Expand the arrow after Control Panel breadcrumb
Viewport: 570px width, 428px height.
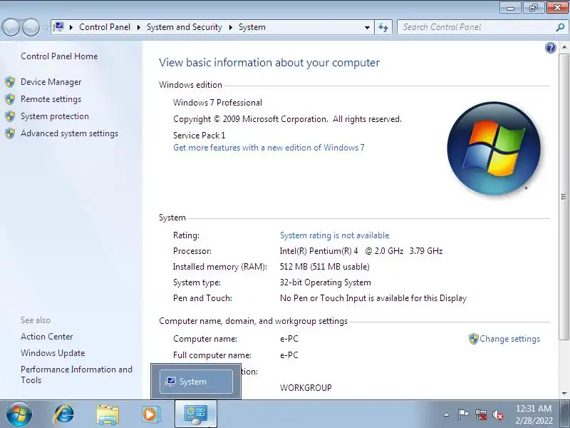click(138, 27)
